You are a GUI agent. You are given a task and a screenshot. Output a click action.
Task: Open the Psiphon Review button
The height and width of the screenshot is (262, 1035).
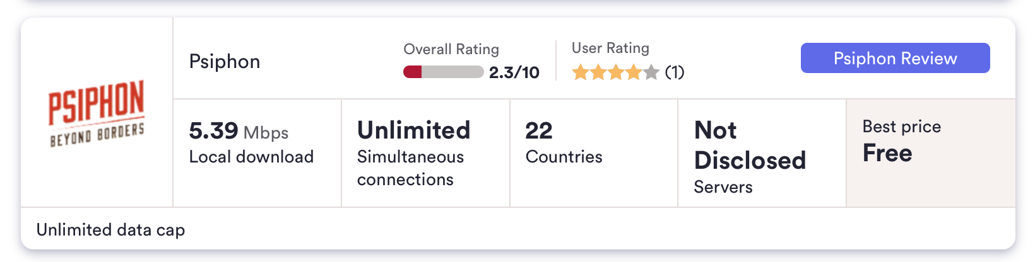pyautogui.click(x=895, y=58)
